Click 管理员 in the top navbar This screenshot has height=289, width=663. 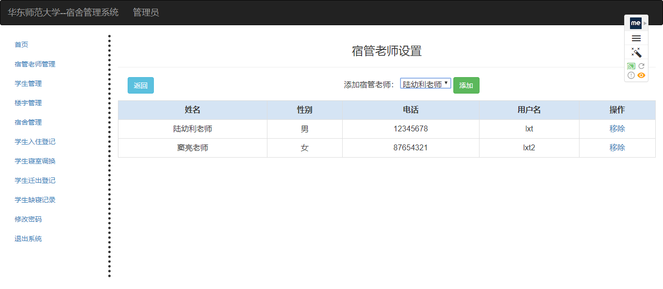click(146, 13)
